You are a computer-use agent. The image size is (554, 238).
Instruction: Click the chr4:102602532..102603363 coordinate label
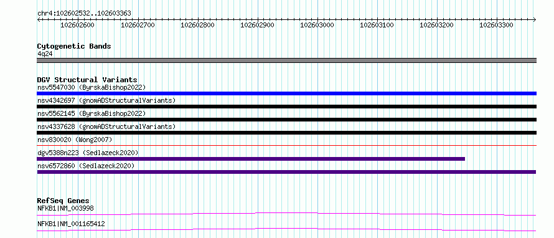point(84,14)
